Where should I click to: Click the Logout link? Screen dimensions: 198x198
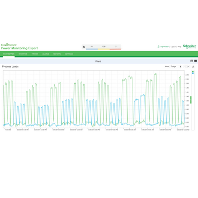coord(173,47)
